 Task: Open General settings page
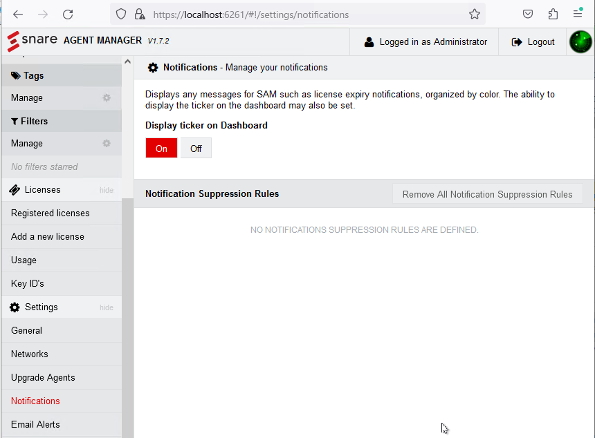pos(62,331)
